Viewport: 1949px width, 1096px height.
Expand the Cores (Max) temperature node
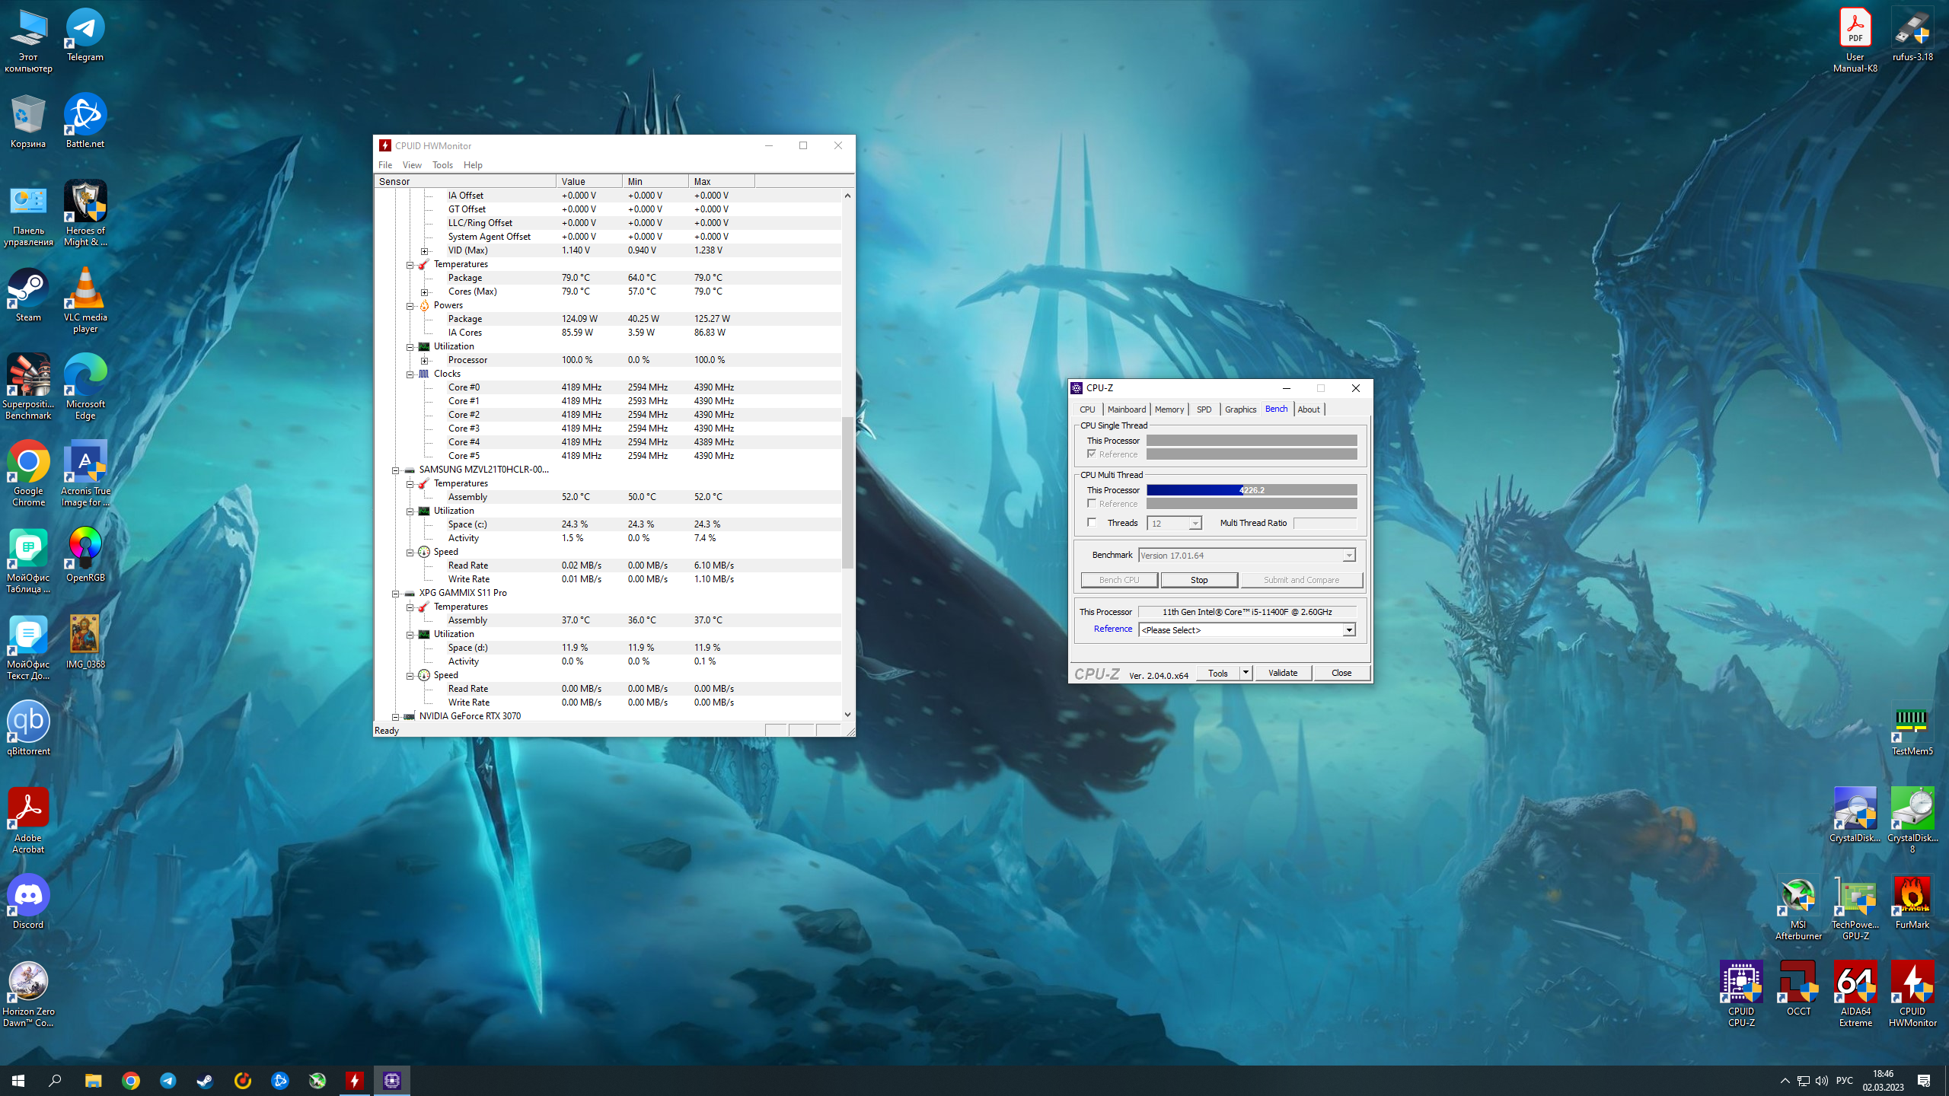pyautogui.click(x=424, y=292)
